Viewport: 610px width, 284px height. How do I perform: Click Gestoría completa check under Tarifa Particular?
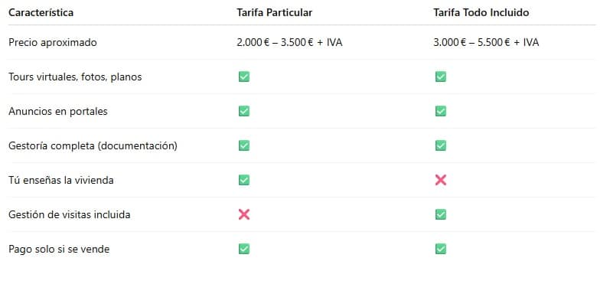tap(244, 145)
